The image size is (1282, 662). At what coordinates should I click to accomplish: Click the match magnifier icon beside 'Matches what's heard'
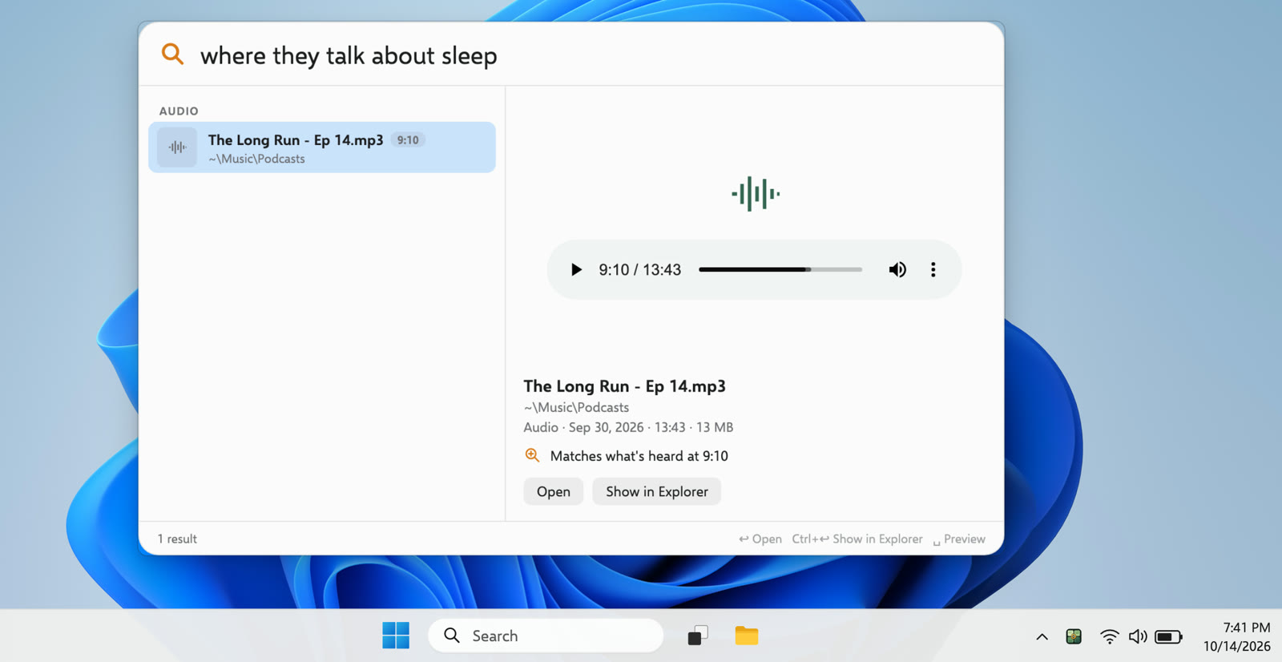[532, 456]
